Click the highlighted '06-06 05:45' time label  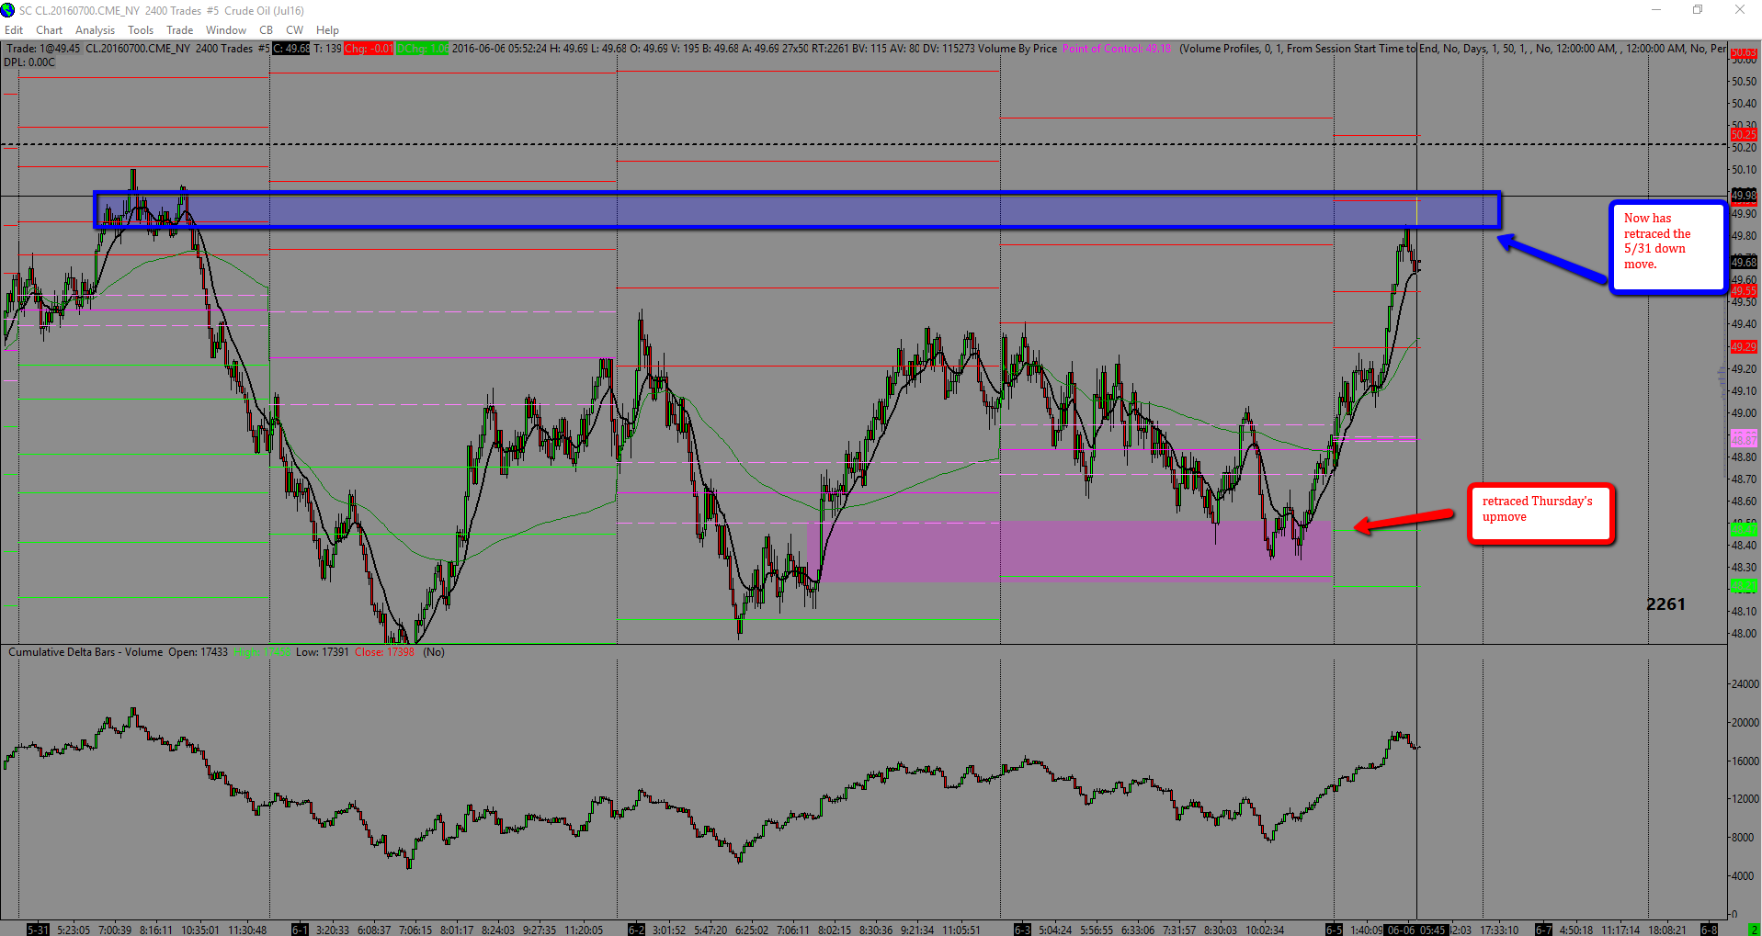pos(1416,930)
